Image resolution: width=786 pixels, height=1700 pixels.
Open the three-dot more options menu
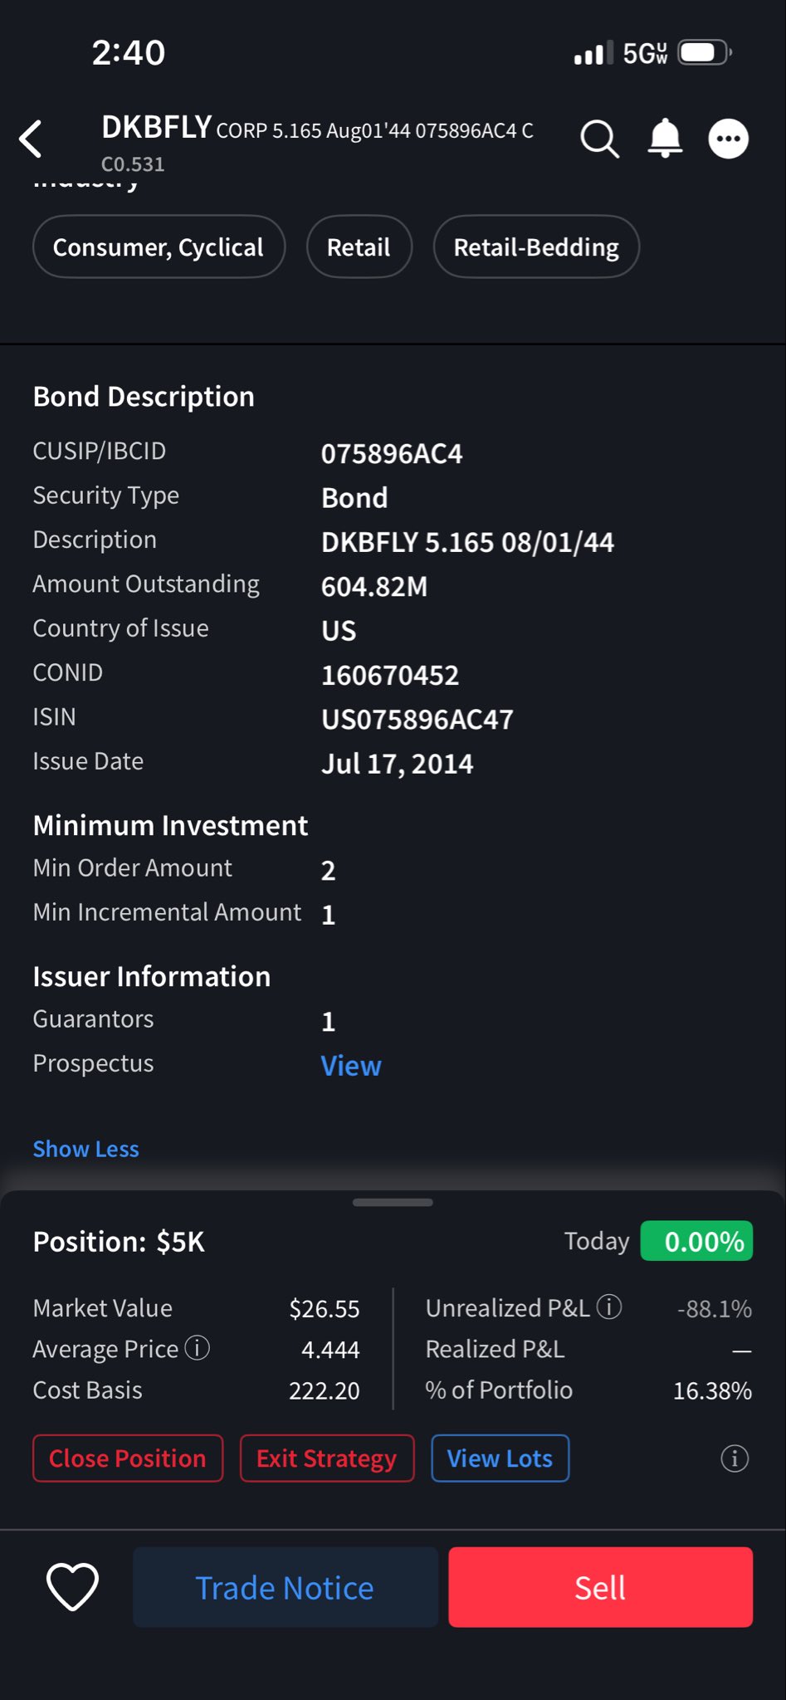pos(728,139)
